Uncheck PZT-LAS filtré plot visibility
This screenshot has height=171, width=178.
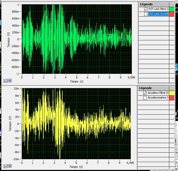pos(146,9)
